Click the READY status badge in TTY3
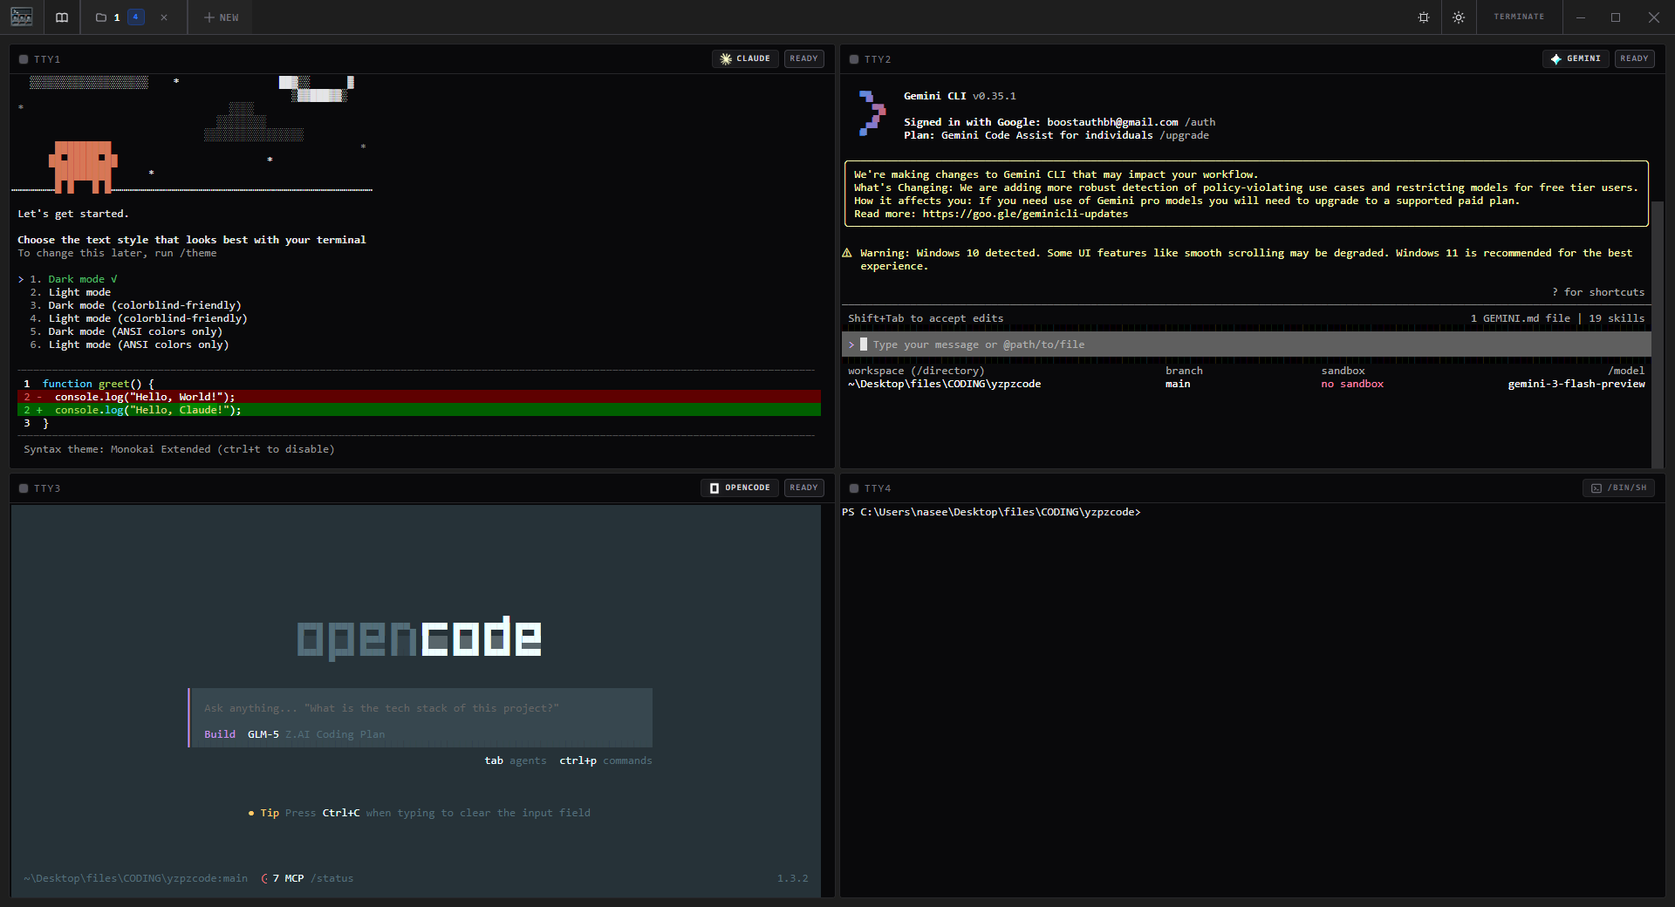Viewport: 1675px width, 907px height. point(803,488)
